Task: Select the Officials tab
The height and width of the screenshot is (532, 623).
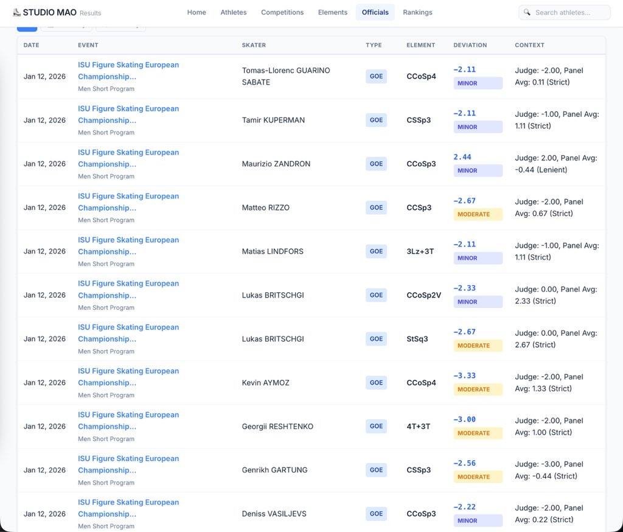Action: pyautogui.click(x=375, y=12)
